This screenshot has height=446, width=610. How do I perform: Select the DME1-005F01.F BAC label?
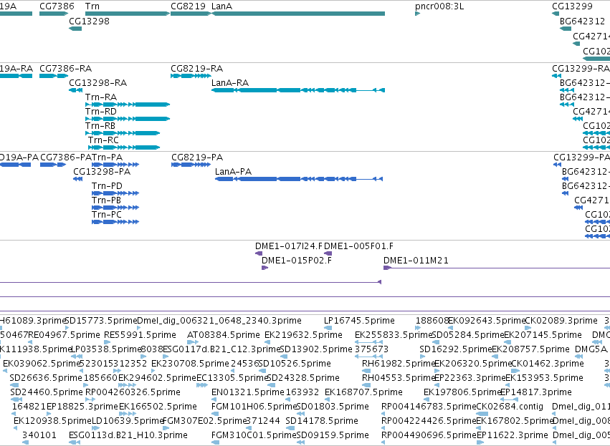358,246
